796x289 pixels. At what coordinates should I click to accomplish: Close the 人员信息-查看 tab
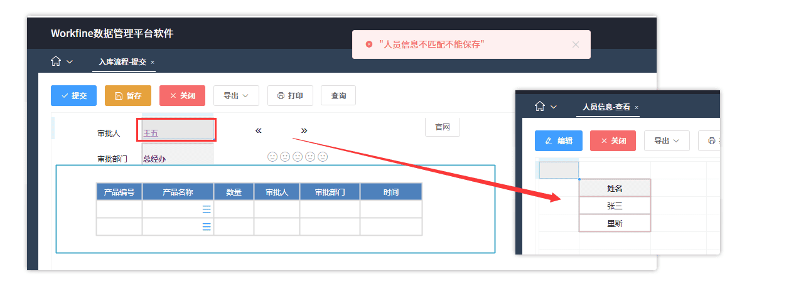pyautogui.click(x=637, y=107)
